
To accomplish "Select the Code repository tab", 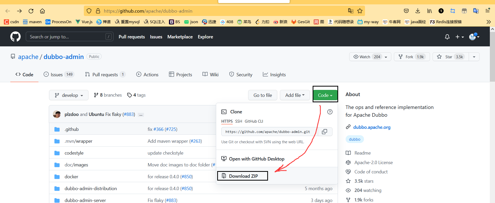I will pos(24,74).
